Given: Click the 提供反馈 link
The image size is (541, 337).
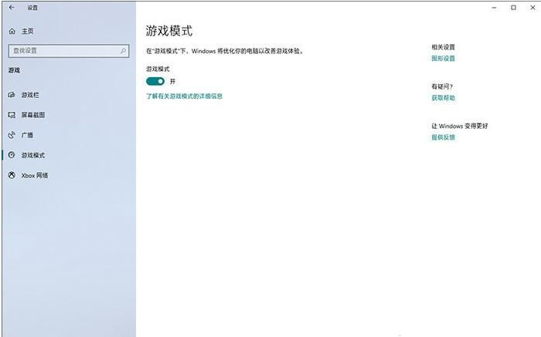Looking at the screenshot, I should tap(443, 137).
